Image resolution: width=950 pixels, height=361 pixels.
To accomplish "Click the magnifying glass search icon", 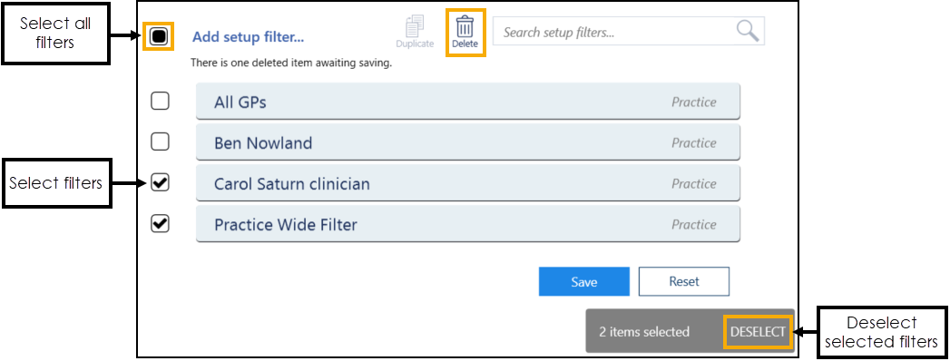I will click(x=748, y=31).
